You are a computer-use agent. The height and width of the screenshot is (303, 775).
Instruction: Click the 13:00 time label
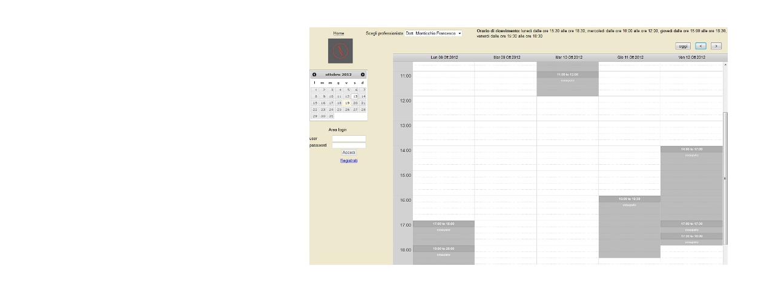coord(405,125)
